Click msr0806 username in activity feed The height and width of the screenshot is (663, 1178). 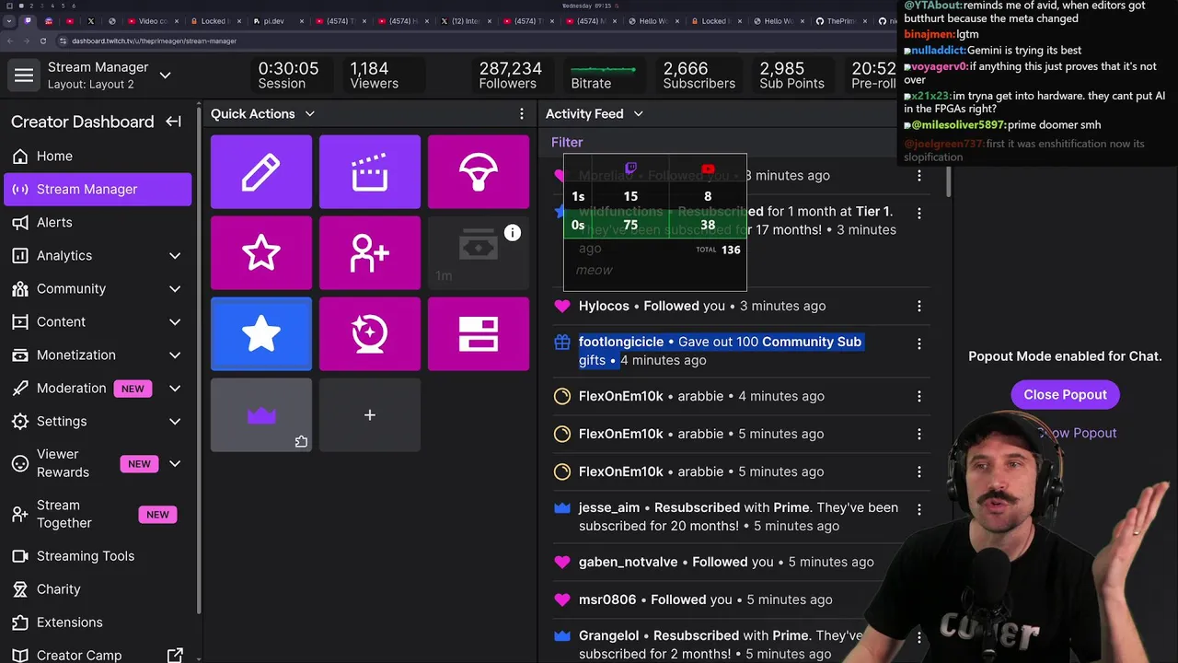[x=607, y=599]
